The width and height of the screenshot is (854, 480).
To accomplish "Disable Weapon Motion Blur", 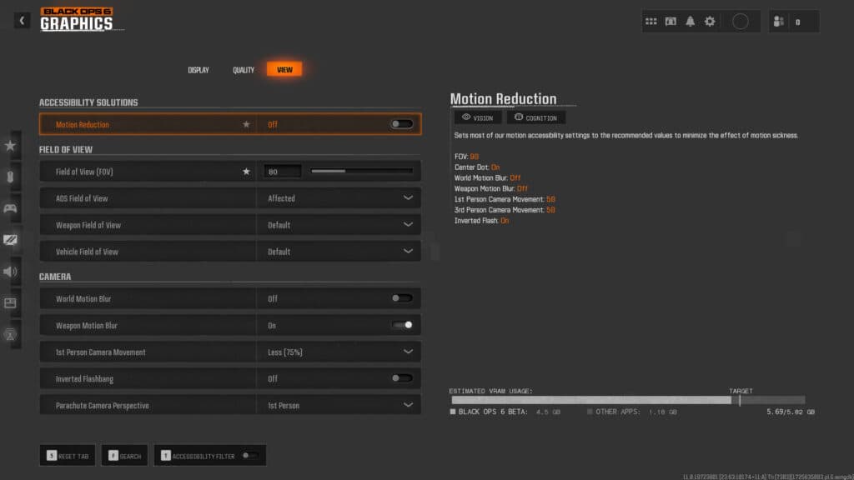I will (399, 325).
